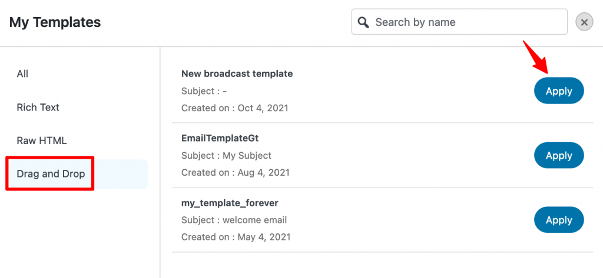Click the 'Subject : My Subject' line
This screenshot has height=278, width=603.
click(x=226, y=156)
